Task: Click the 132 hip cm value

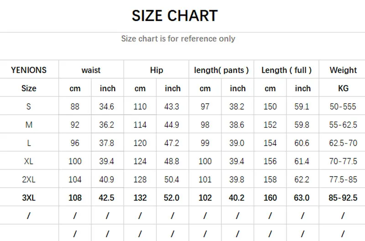Action: point(140,198)
